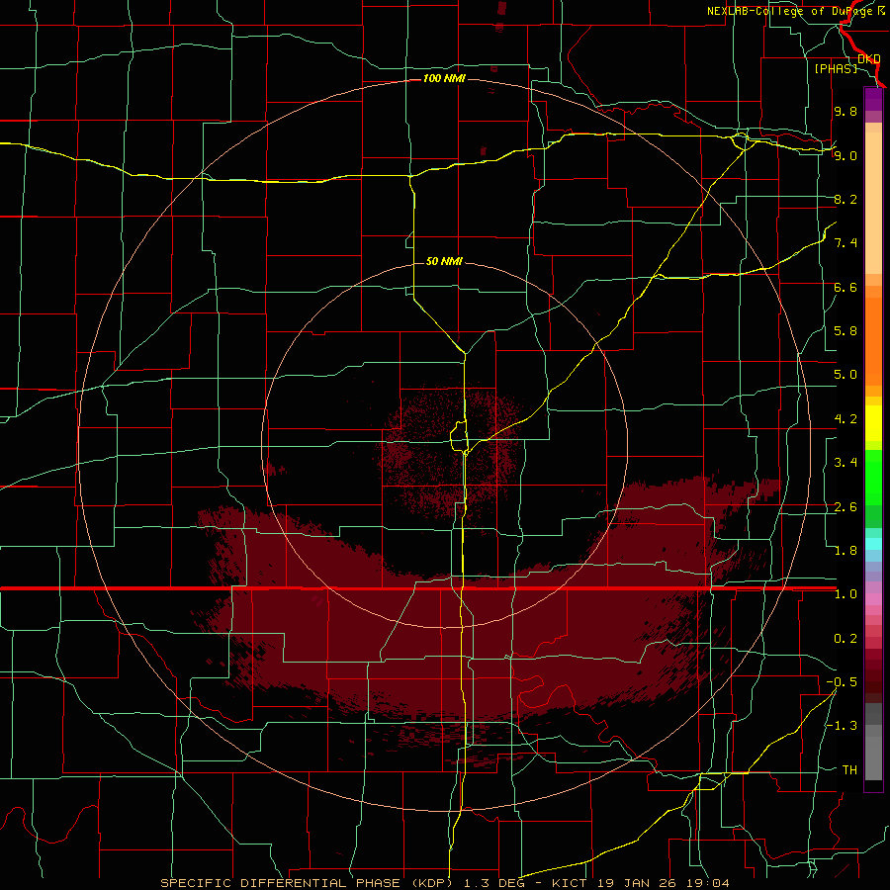Viewport: 890px width, 890px height.
Task: Click the 9.0 value on the color scale
Action: click(x=845, y=155)
